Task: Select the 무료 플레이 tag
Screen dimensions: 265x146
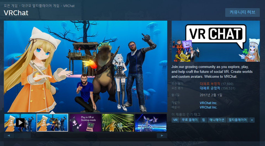Action: tap(189, 120)
